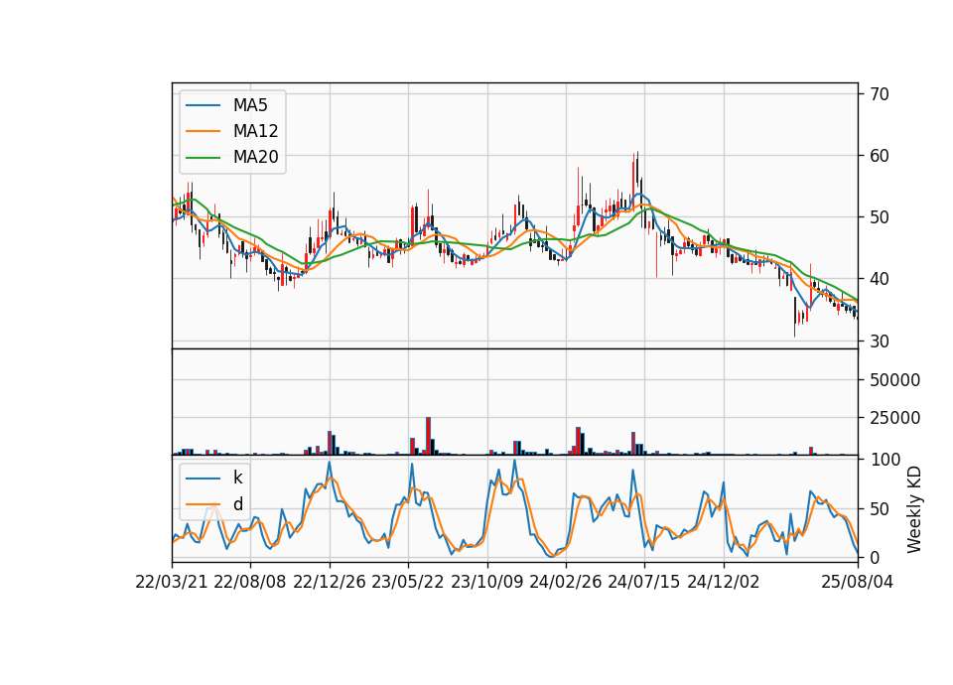
Task: Click the 24/07/15 date label
Action: coord(644,582)
